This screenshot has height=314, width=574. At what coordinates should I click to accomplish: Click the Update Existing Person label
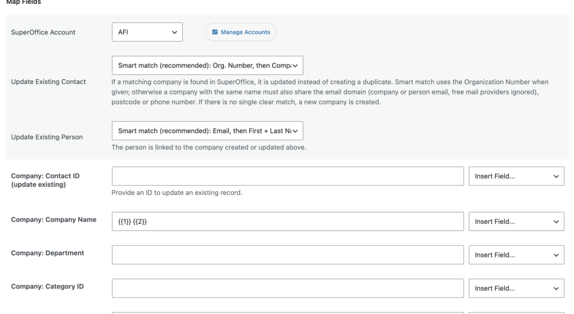(x=47, y=137)
